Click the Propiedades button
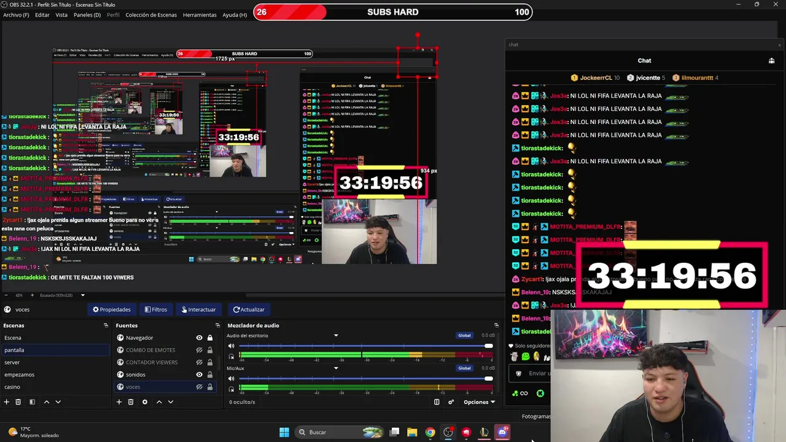Viewport: 786px width, 442px height. coord(111,309)
